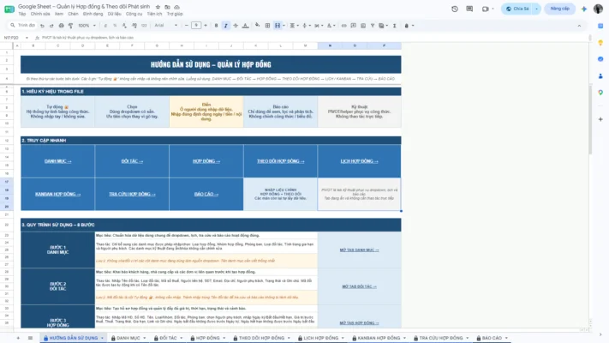The image size is (609, 343).
Task: Click the Name box showing N17:P20
Action: point(16,38)
